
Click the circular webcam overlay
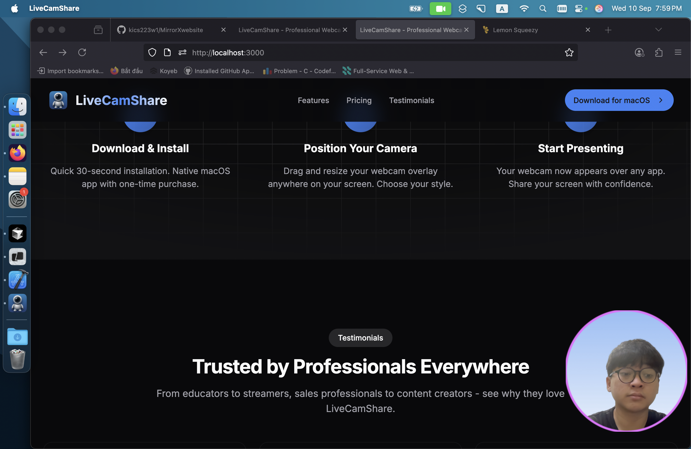[x=626, y=371]
